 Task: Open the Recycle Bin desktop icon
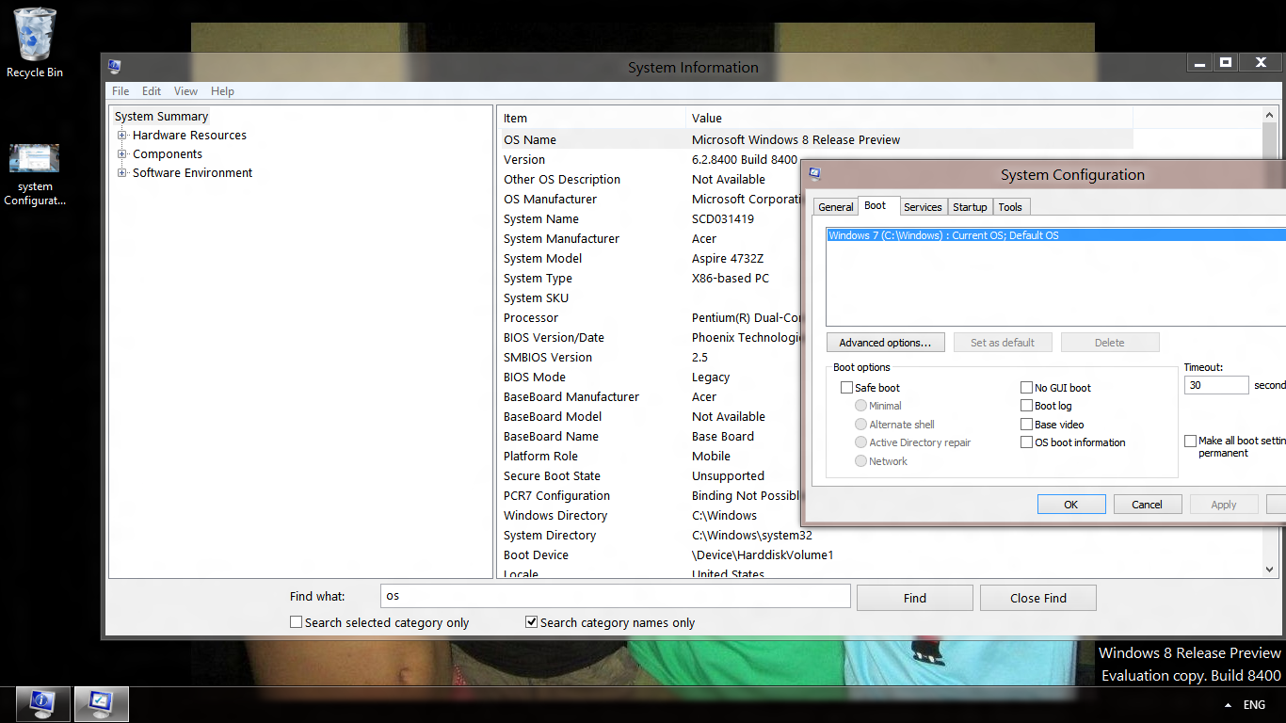[x=35, y=43]
